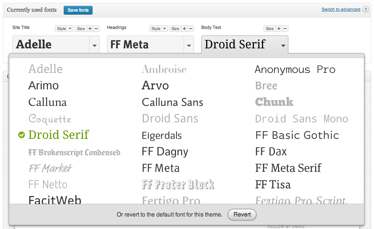Open the Switch to advanced link
Screen dimensions: 374x229
click(341, 10)
